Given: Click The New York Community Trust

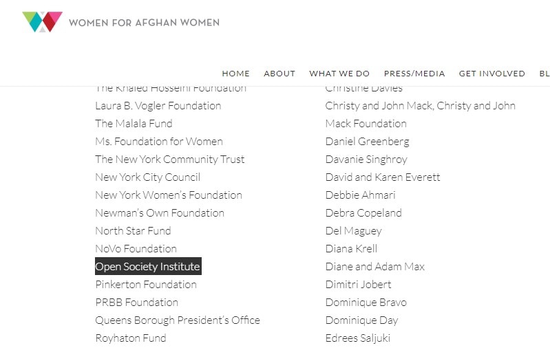Looking at the screenshot, I should tap(170, 160).
